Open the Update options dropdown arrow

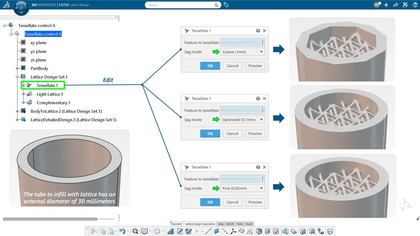(163, 232)
